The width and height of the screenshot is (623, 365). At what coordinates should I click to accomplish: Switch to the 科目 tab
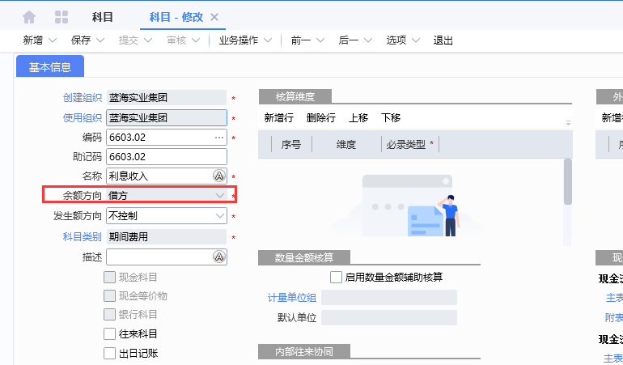coord(102,17)
